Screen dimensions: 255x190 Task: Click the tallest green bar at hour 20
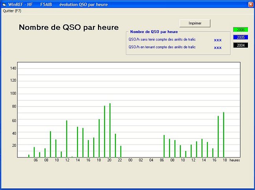(110, 130)
